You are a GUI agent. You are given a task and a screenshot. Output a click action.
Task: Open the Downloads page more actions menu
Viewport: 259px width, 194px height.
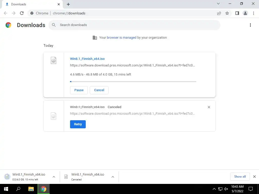250,25
